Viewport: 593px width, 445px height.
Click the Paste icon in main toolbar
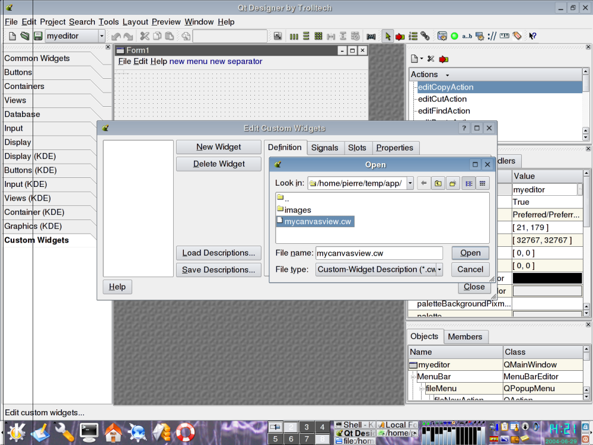pos(170,36)
